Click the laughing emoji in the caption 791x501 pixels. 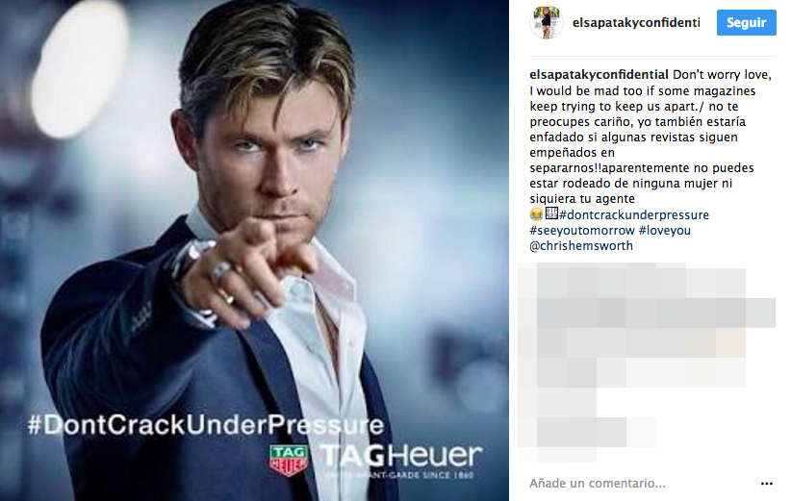point(536,214)
